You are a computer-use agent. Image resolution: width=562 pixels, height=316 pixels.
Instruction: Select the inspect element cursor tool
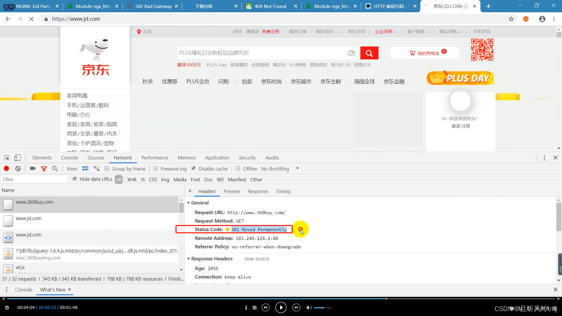tap(6, 157)
